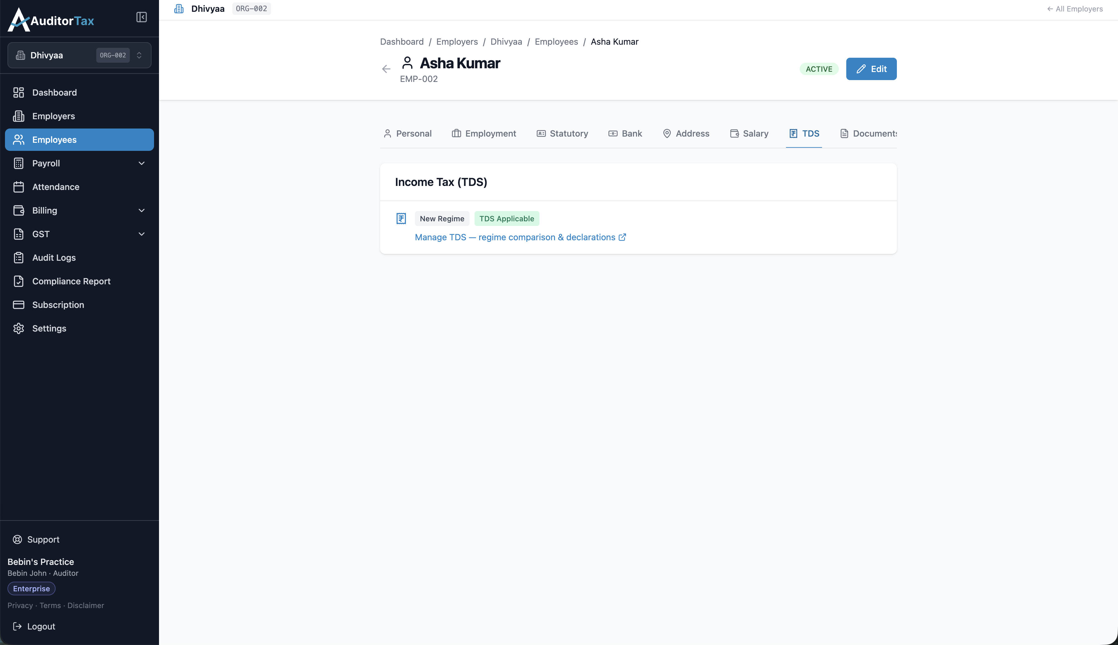This screenshot has height=645, width=1118.
Task: Select the TDS tab
Action: click(804, 134)
